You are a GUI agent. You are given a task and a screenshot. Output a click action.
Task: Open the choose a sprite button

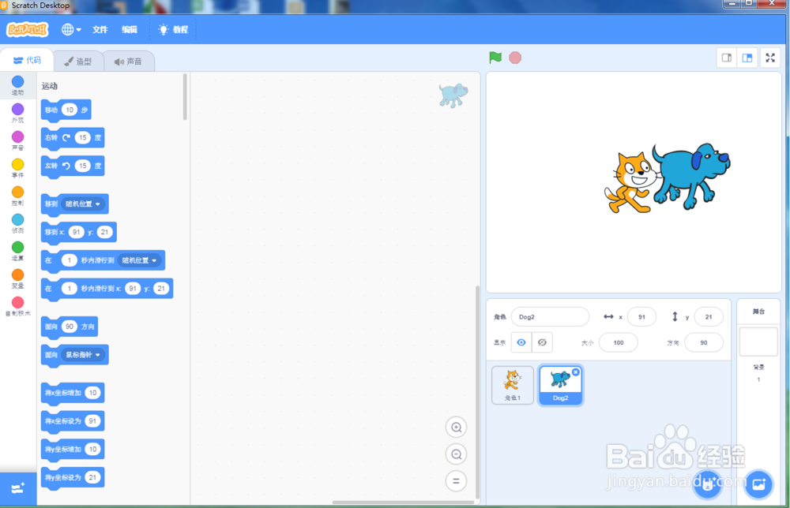pos(708,484)
